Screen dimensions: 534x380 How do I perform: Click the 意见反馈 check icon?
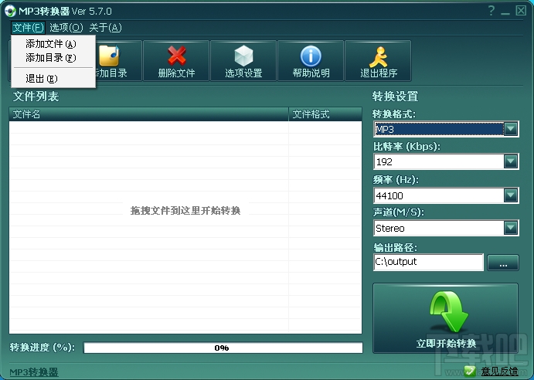[470, 372]
